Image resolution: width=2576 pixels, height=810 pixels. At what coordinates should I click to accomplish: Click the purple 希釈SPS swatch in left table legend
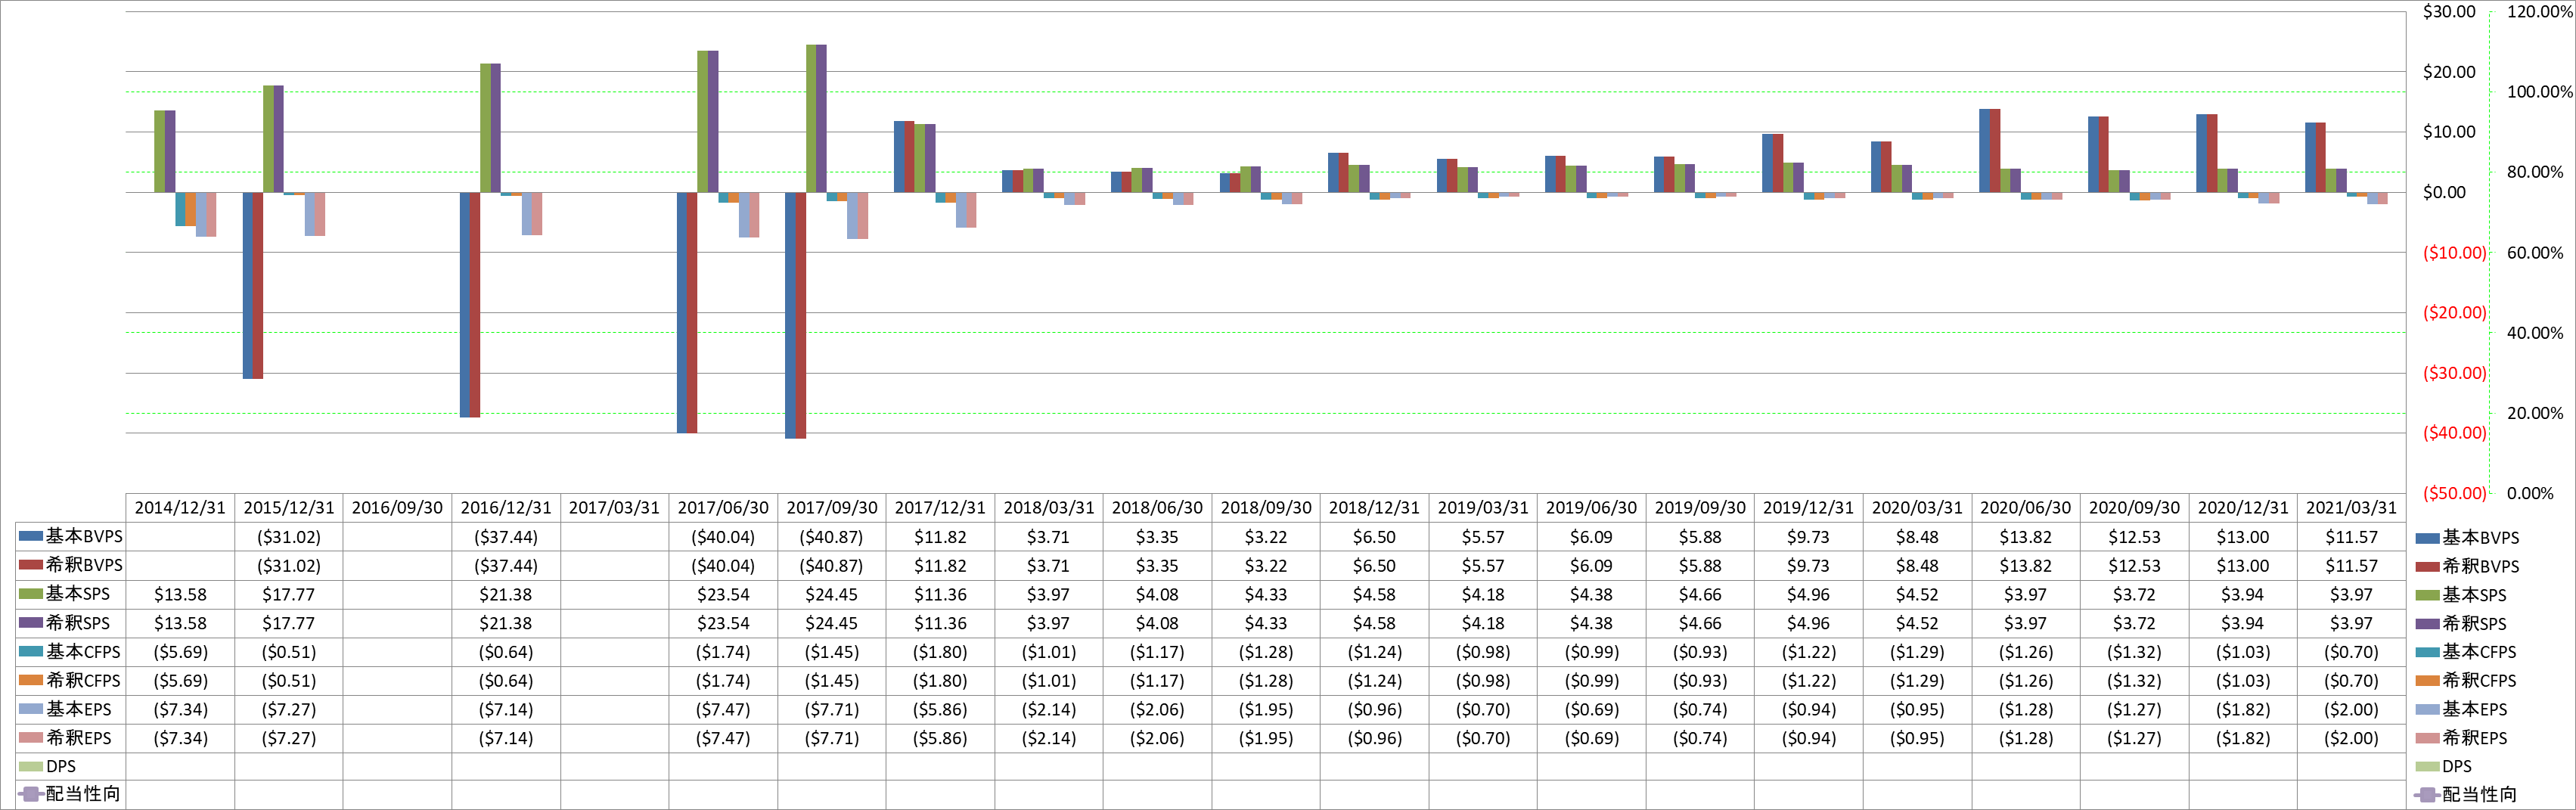coord(31,622)
